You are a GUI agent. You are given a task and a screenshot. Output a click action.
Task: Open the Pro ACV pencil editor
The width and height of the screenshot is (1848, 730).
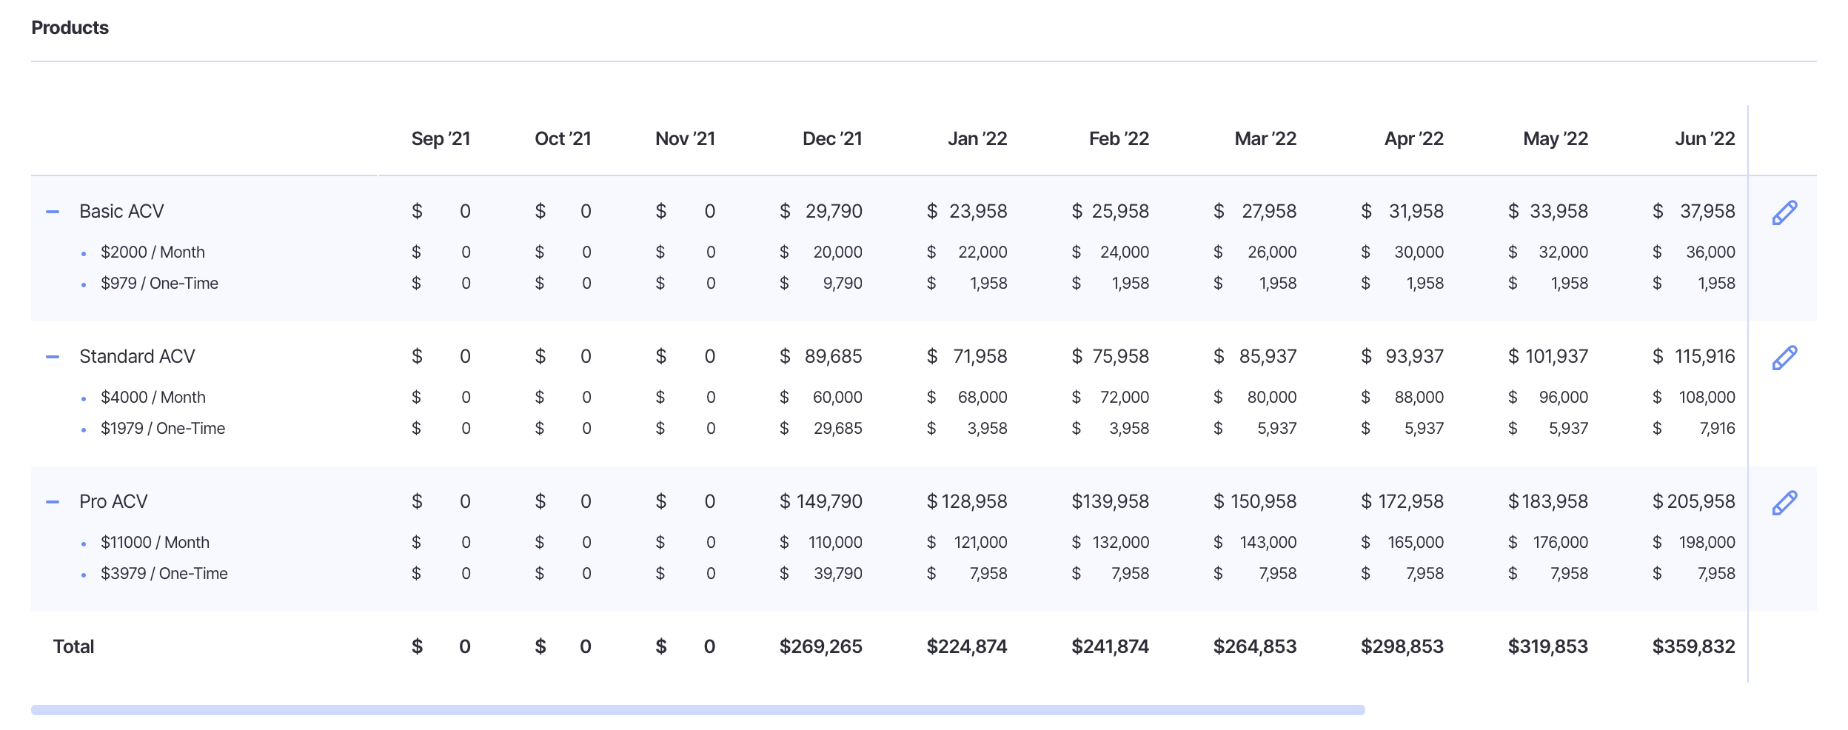tap(1784, 503)
